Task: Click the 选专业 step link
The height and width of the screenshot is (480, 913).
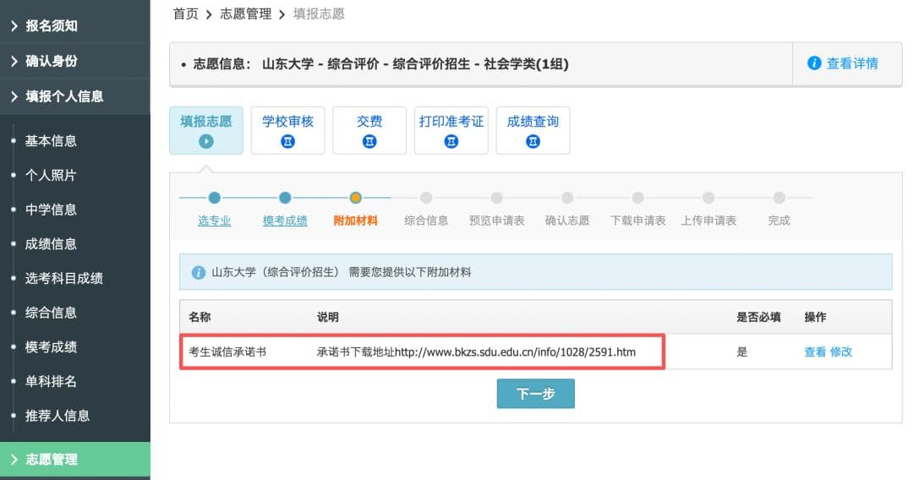Action: pos(214,221)
